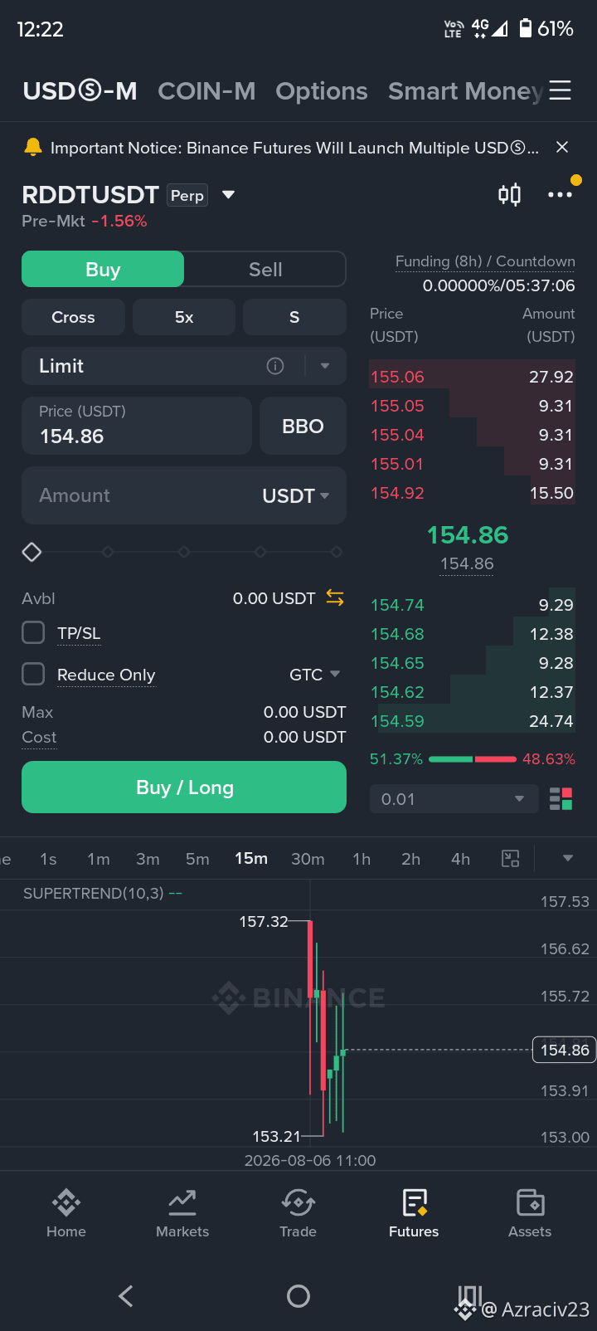
Task: Switch to the COIN-M tab
Action: pyautogui.click(x=206, y=91)
